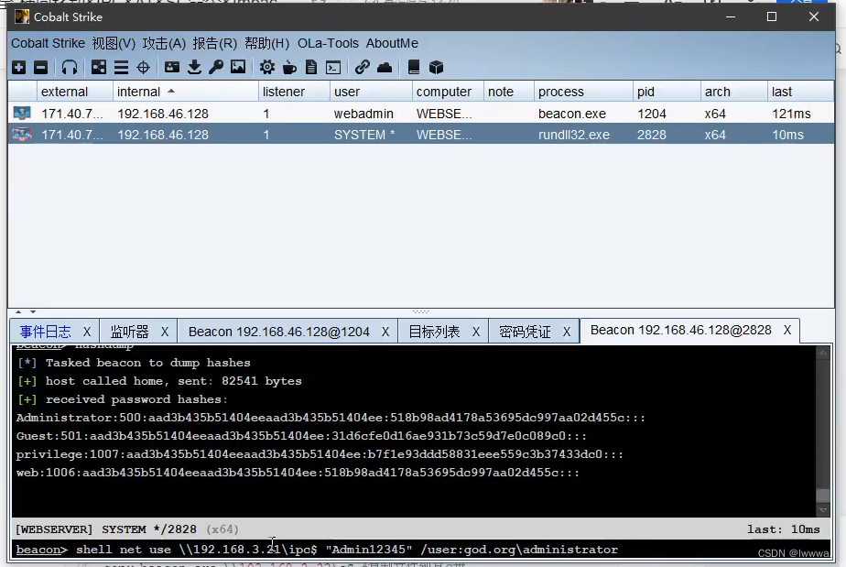
Task: Open the AboutMe menu
Action: coord(392,43)
